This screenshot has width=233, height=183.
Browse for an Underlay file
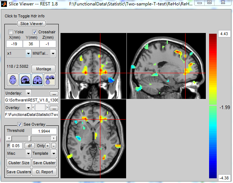[x=54, y=93]
